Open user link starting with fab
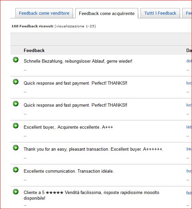 189,193
